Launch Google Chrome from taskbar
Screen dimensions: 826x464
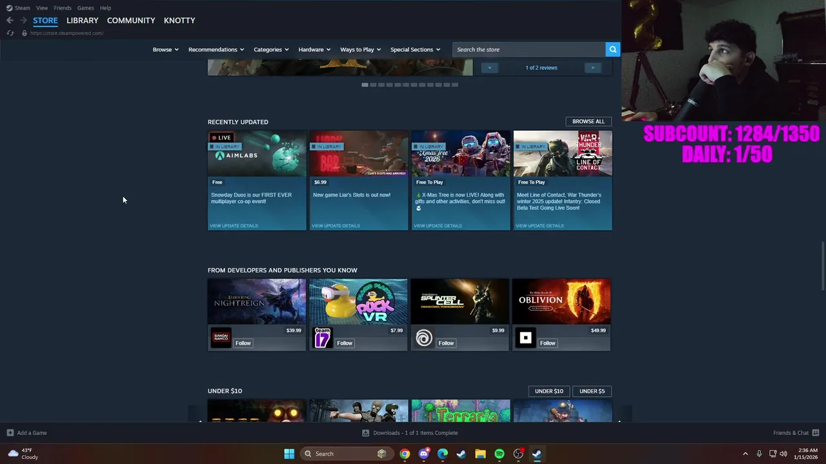coord(404,454)
